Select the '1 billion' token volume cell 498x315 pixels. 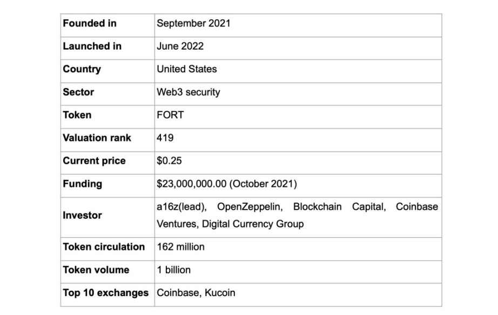tap(298, 272)
